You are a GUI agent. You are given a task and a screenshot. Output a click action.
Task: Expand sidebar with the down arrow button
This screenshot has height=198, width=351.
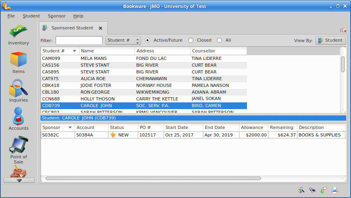click(x=19, y=180)
